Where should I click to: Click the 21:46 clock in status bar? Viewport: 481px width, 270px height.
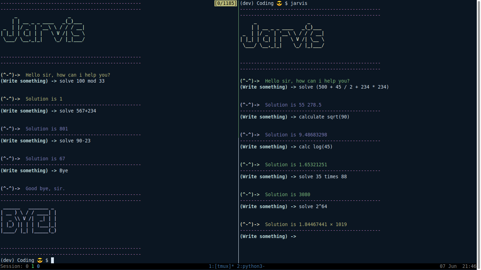(469, 266)
